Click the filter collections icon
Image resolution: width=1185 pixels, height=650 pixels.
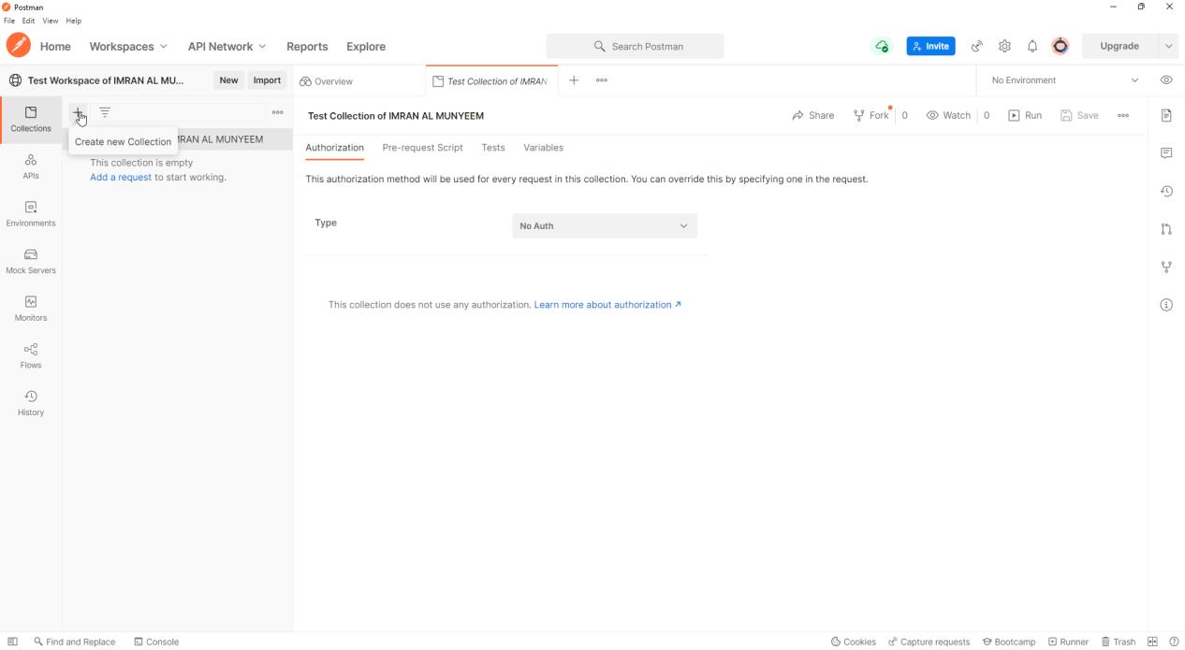coord(105,112)
